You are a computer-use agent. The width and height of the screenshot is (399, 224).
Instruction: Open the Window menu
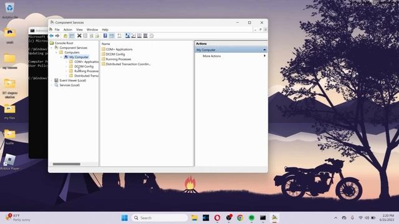[92, 30]
